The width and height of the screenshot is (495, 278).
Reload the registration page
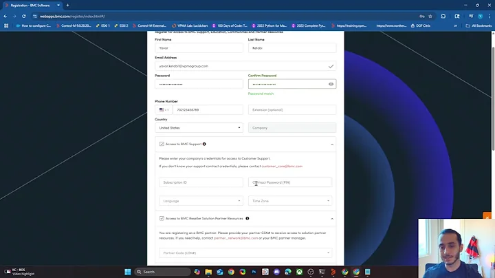point(23,16)
